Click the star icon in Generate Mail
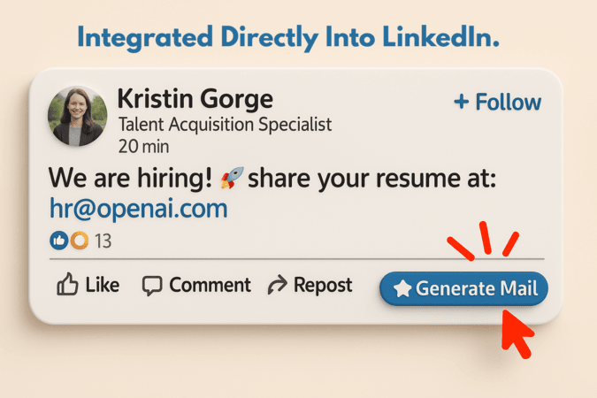The height and width of the screenshot is (398, 597). click(402, 288)
